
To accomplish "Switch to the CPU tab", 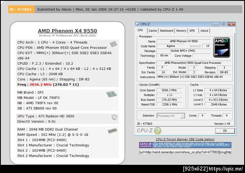I will click(140, 30).
